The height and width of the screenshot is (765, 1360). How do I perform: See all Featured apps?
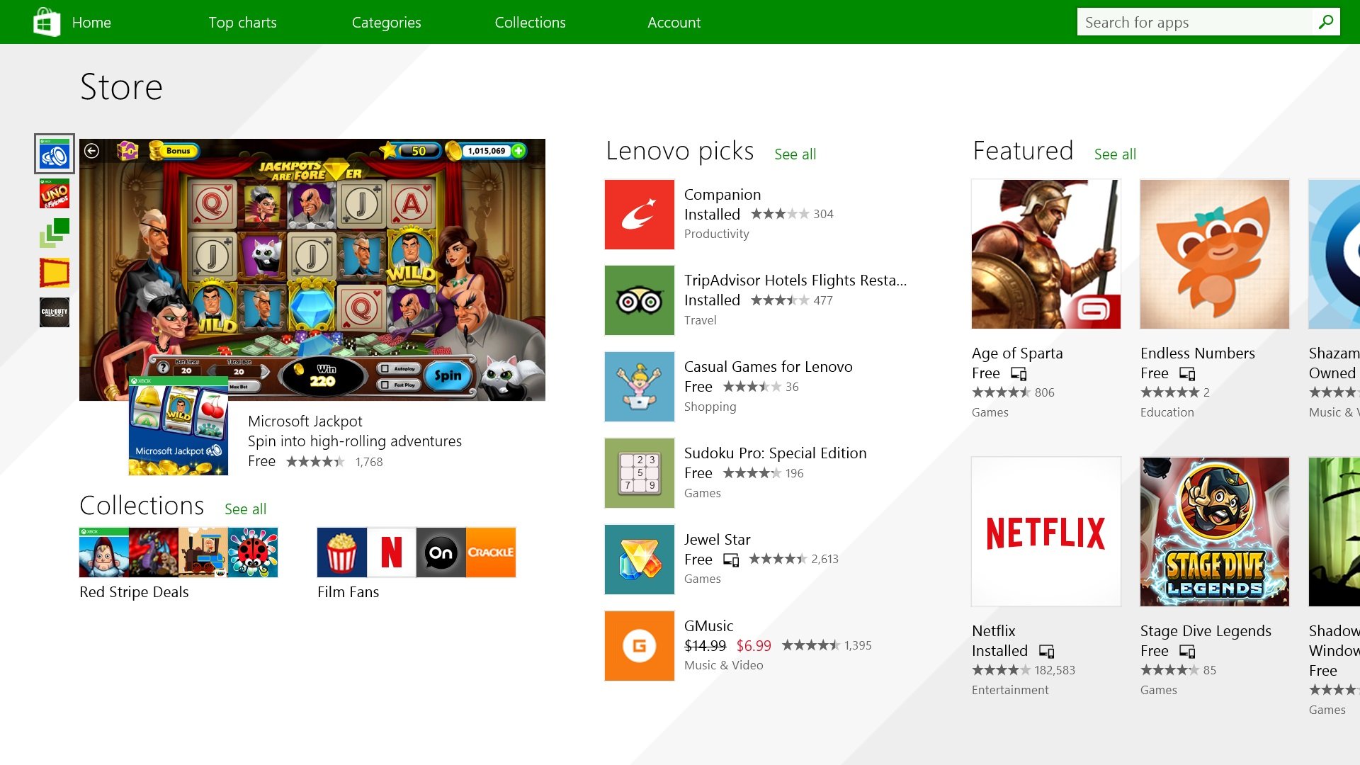click(x=1115, y=154)
